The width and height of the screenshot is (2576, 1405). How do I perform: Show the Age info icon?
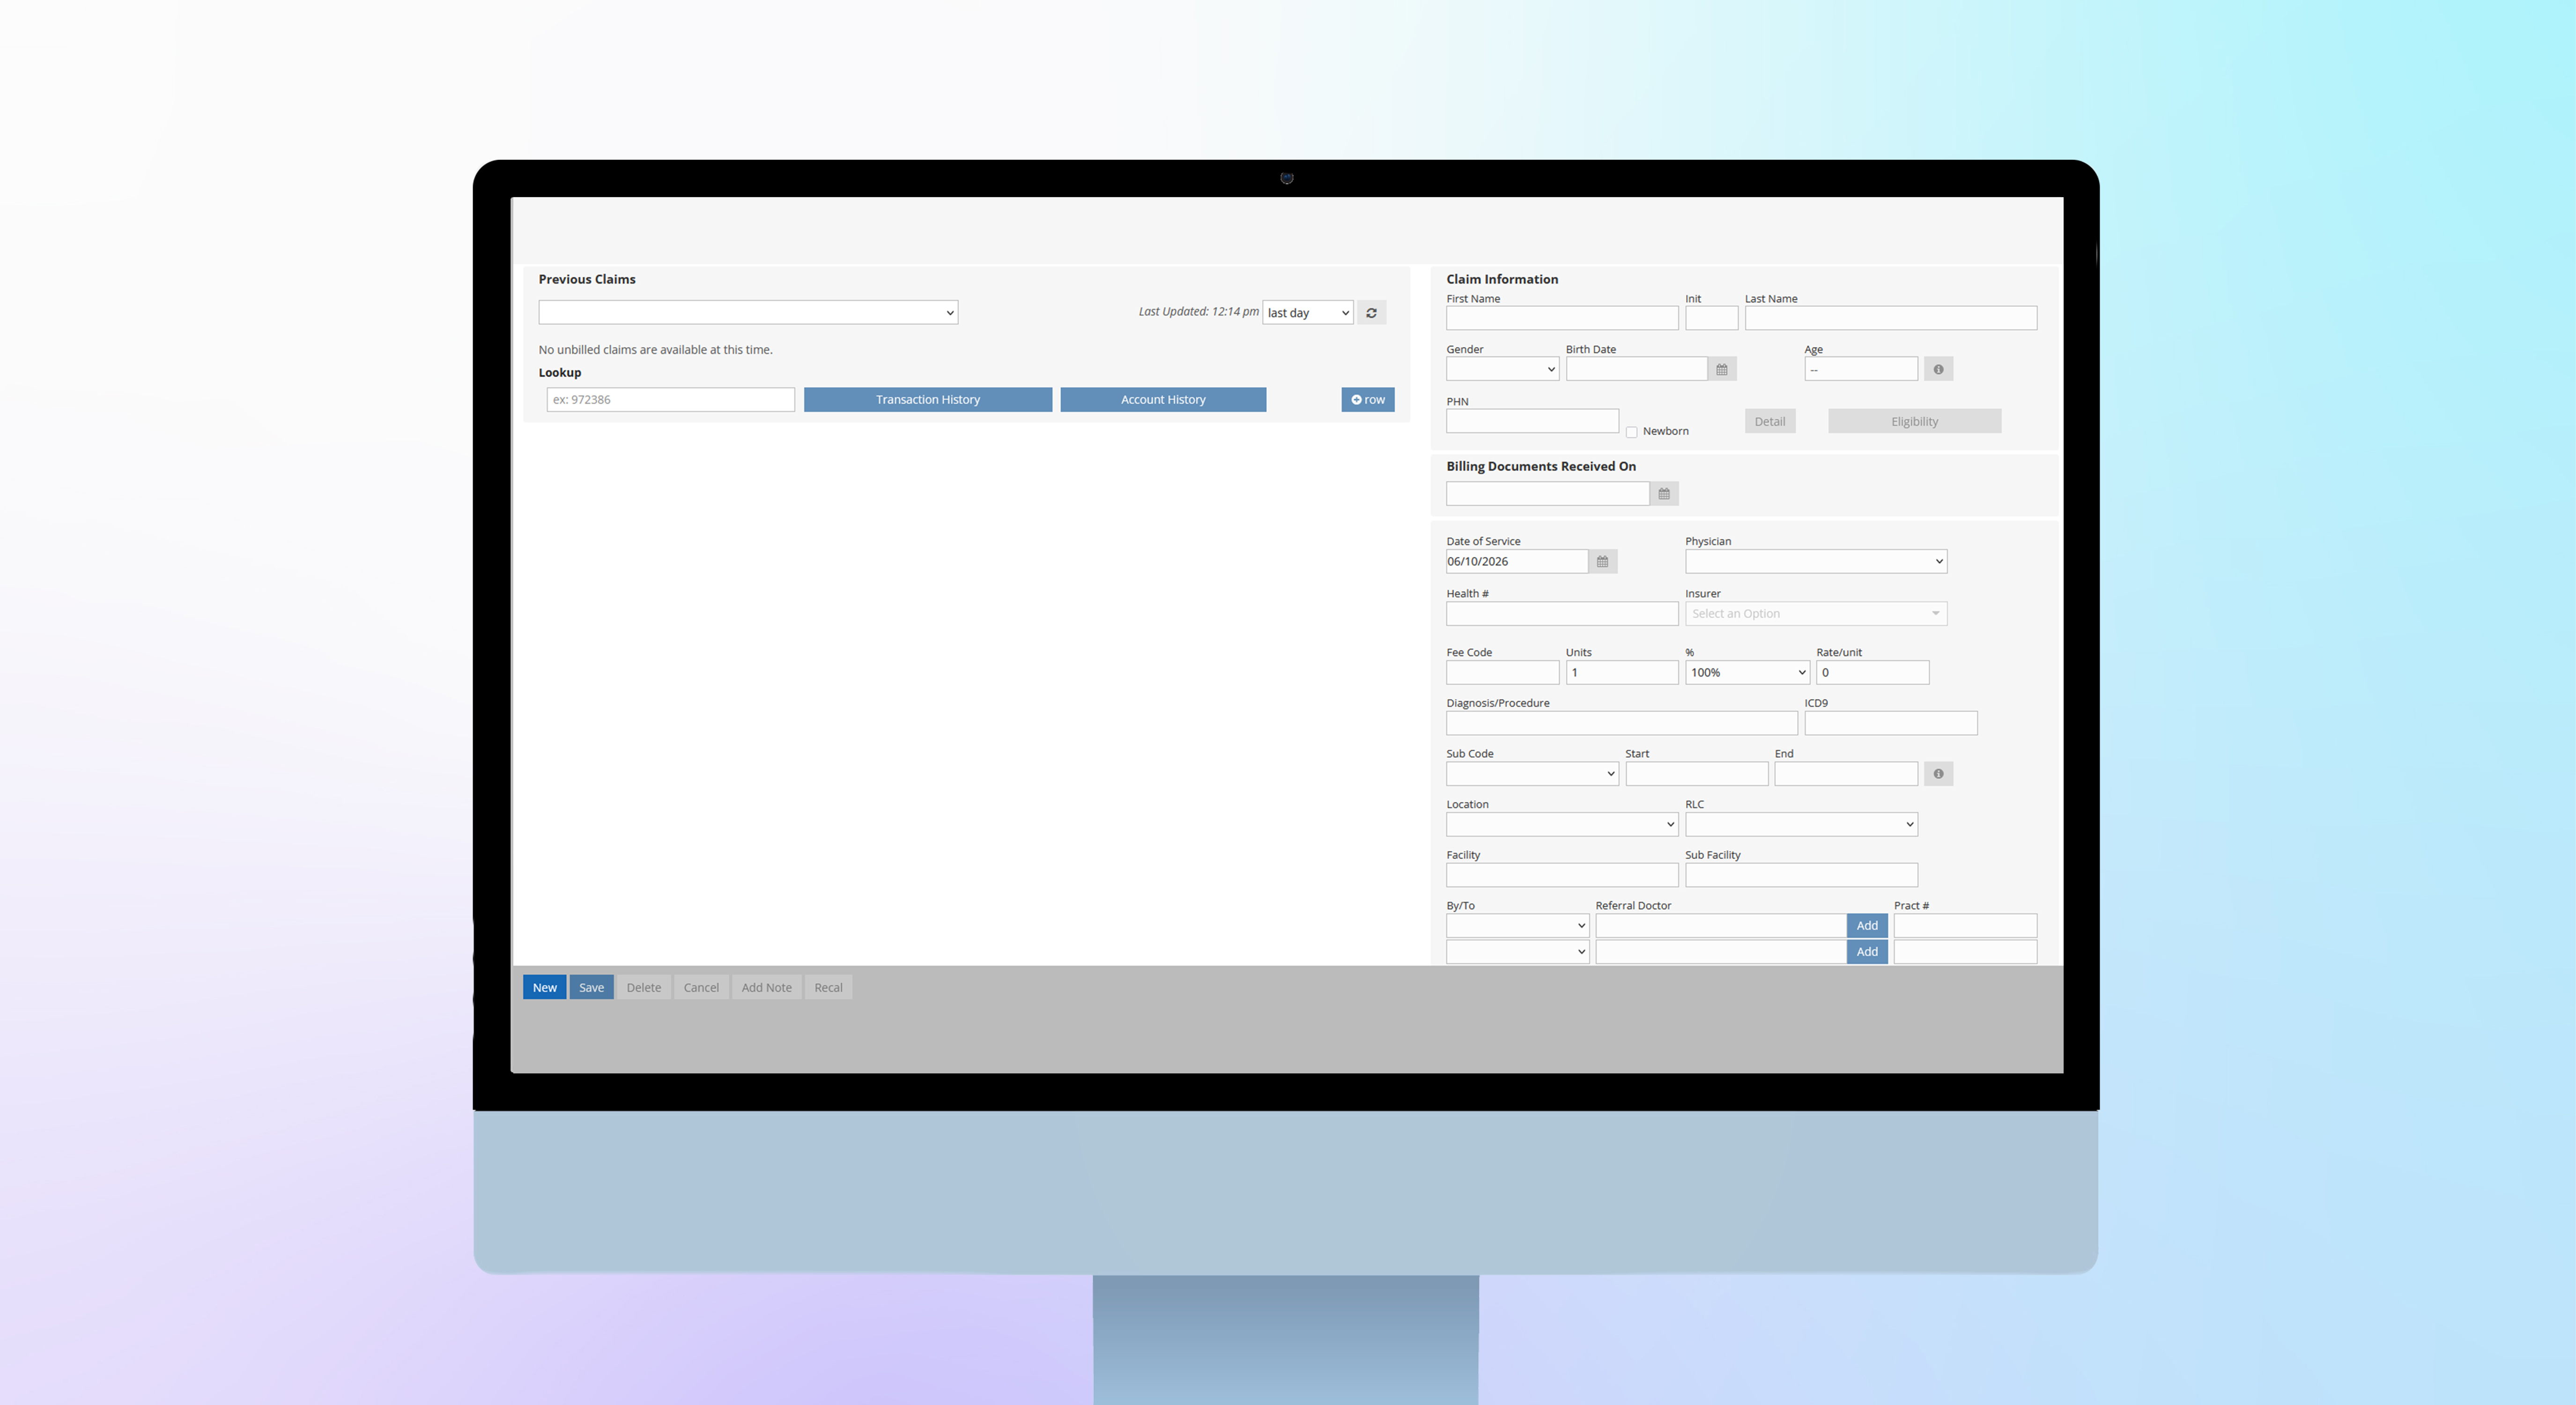[1938, 369]
